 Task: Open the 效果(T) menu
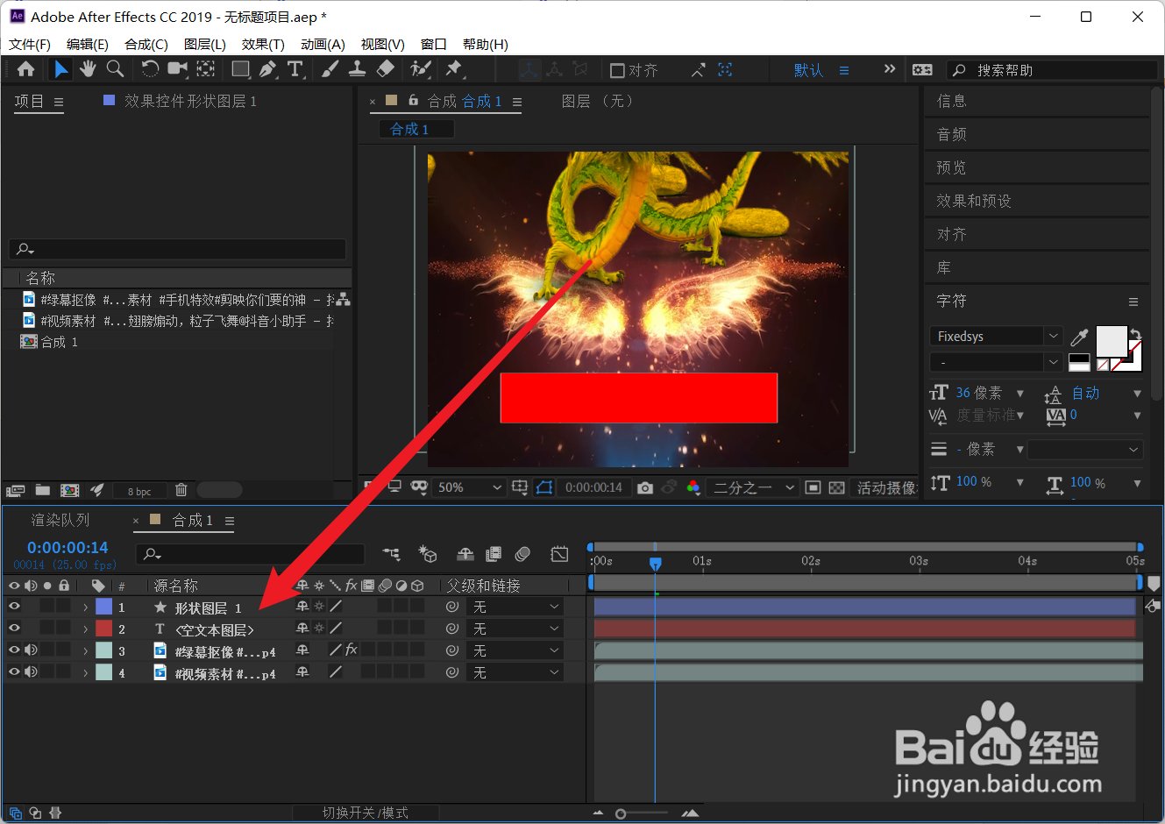[263, 44]
